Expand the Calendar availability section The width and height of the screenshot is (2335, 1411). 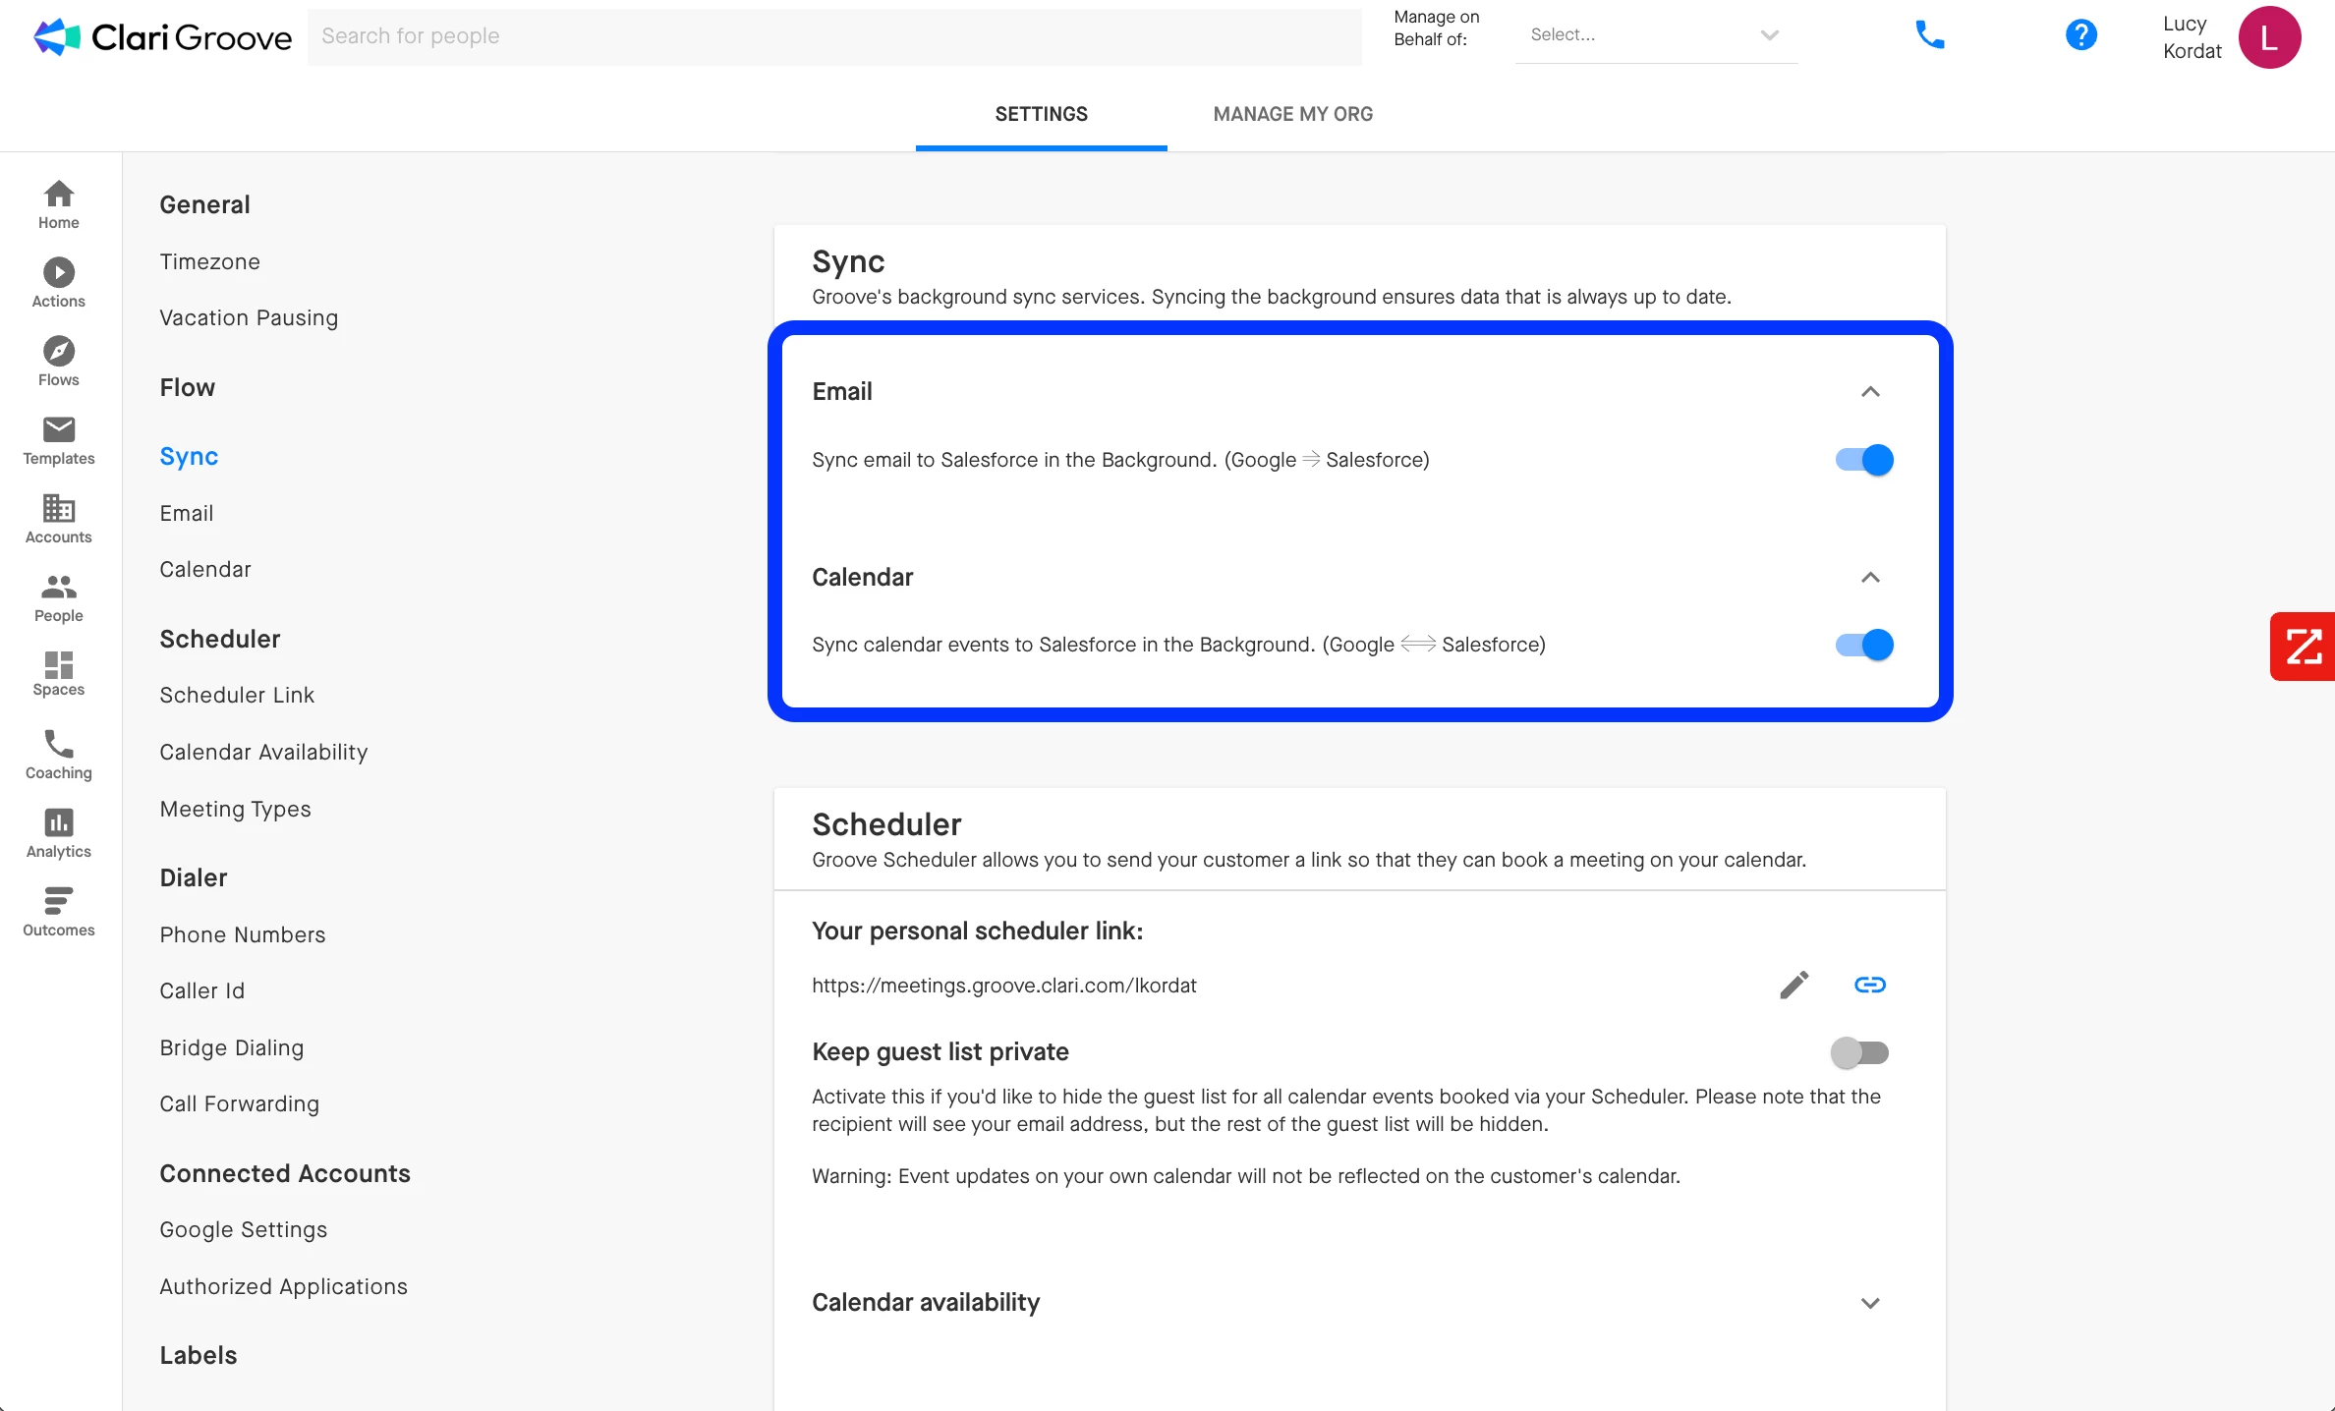1870,1303
